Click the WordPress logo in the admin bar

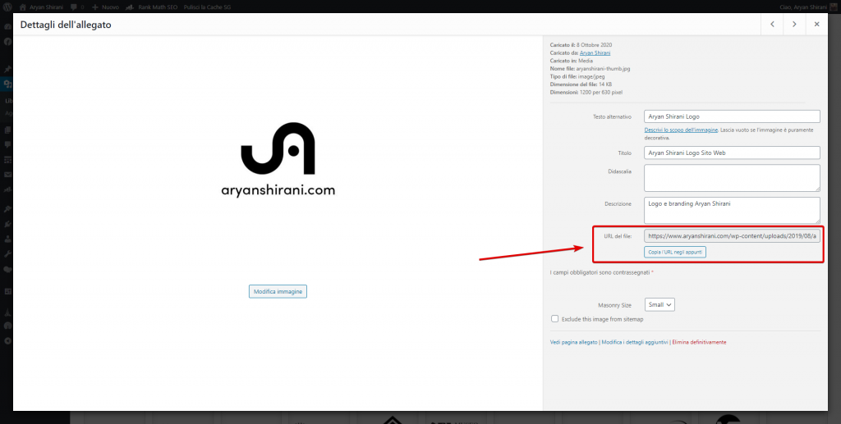[x=8, y=8]
